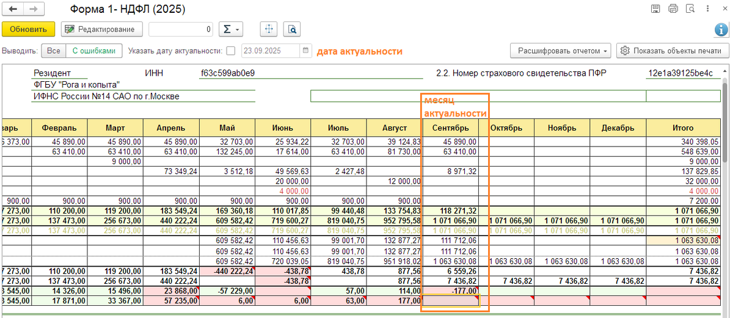
Task: Click the Июнь column header
Action: click(283, 128)
